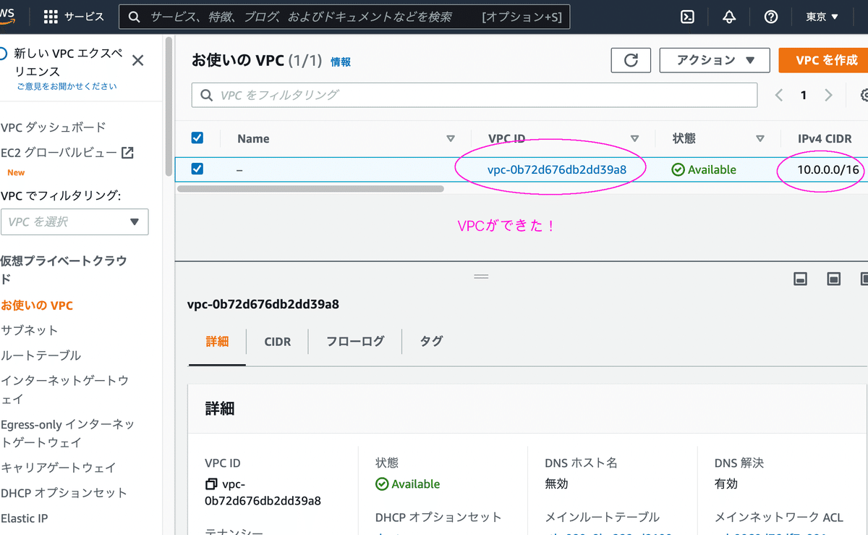Open table preferences gear icon
The image size is (868, 535).
coord(864,96)
